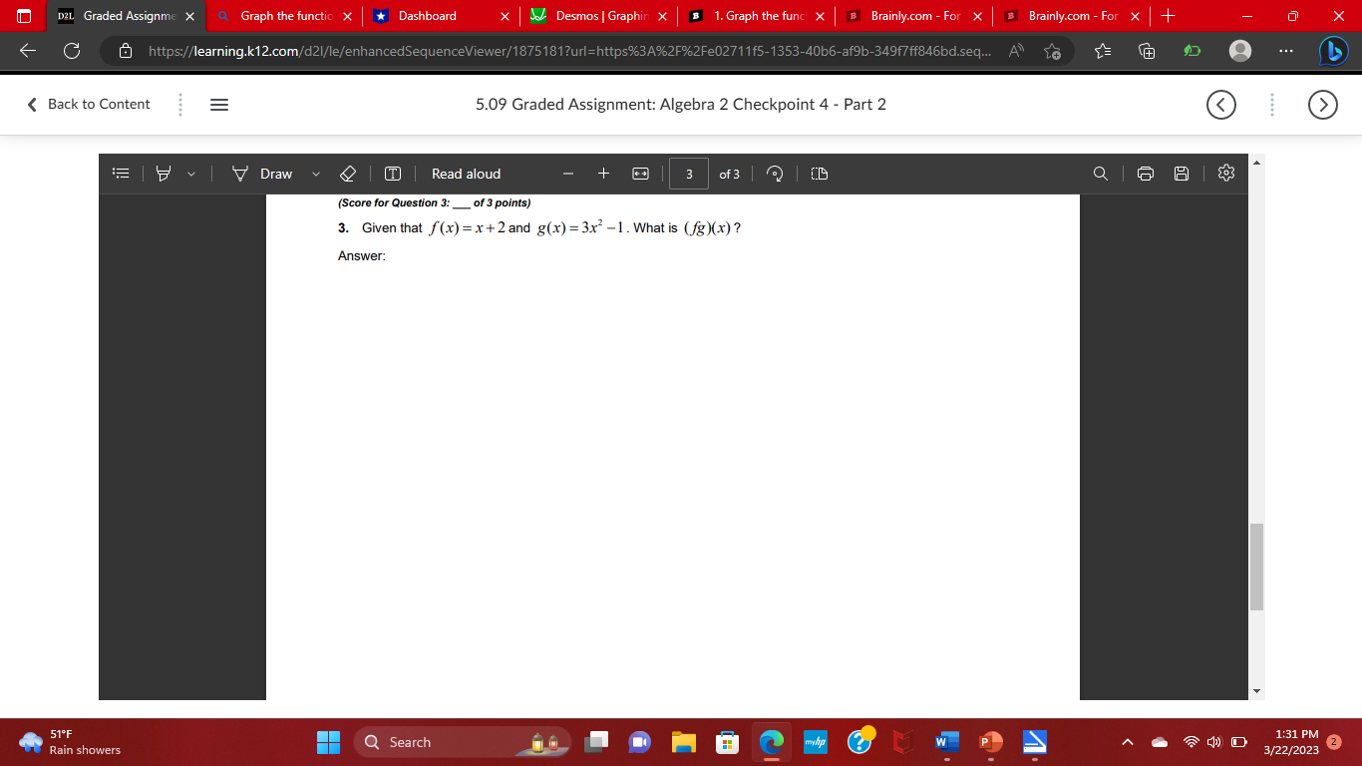Search within the PDF document

[1100, 174]
